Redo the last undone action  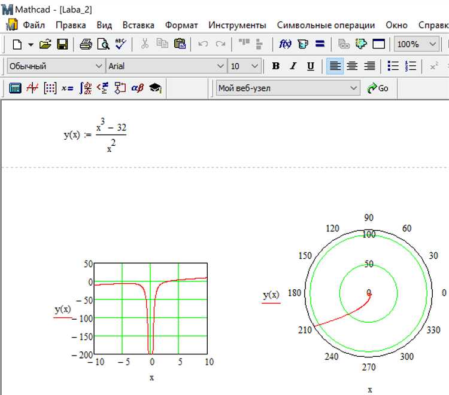(x=220, y=44)
